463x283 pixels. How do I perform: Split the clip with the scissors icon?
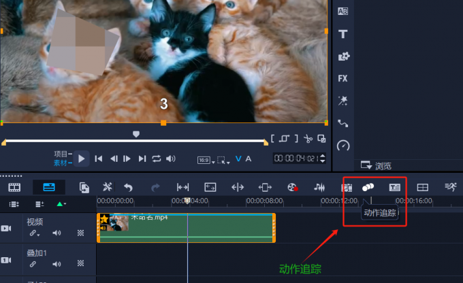(308, 139)
